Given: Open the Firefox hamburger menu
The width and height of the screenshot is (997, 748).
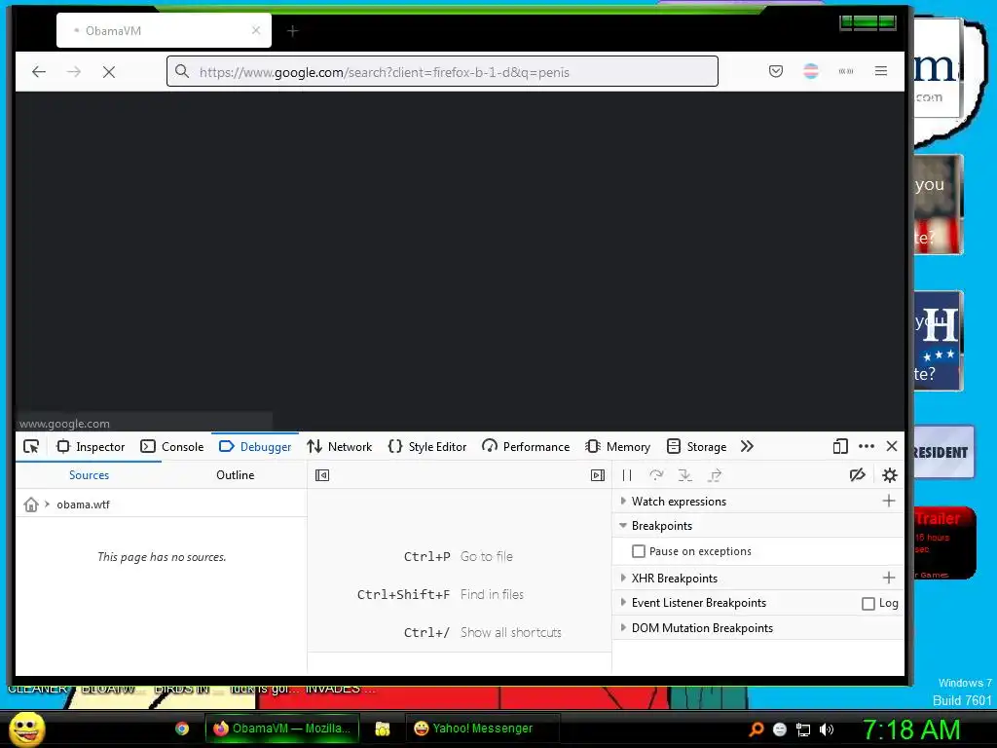Looking at the screenshot, I should point(880,71).
